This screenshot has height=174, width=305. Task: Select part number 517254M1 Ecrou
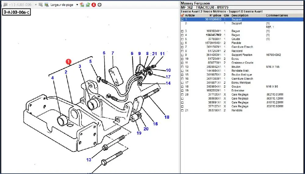click(x=214, y=59)
